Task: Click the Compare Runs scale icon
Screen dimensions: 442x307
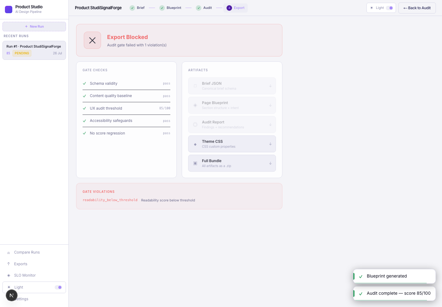Action: [x=9, y=253]
